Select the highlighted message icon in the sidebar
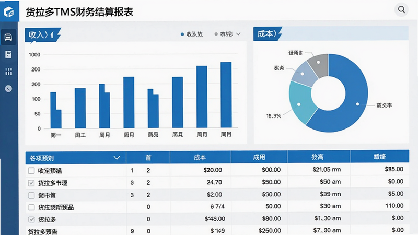The width and height of the screenshot is (418, 235). 8,37
